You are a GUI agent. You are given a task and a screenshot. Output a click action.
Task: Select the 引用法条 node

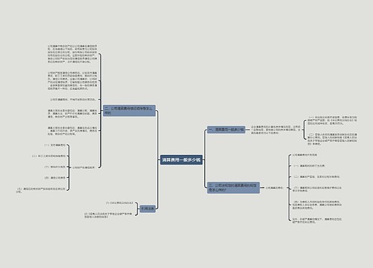(148, 208)
